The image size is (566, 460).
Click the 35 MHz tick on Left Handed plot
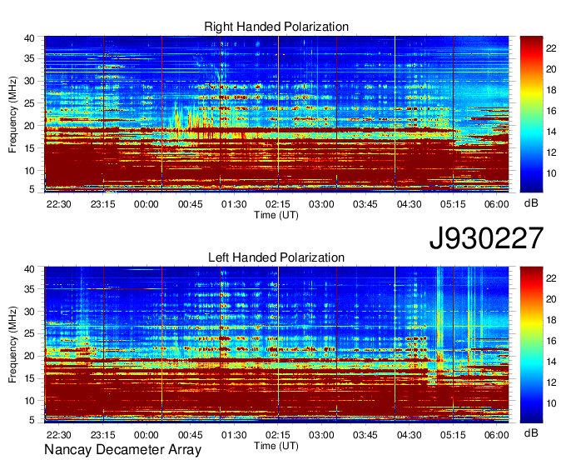click(30, 288)
